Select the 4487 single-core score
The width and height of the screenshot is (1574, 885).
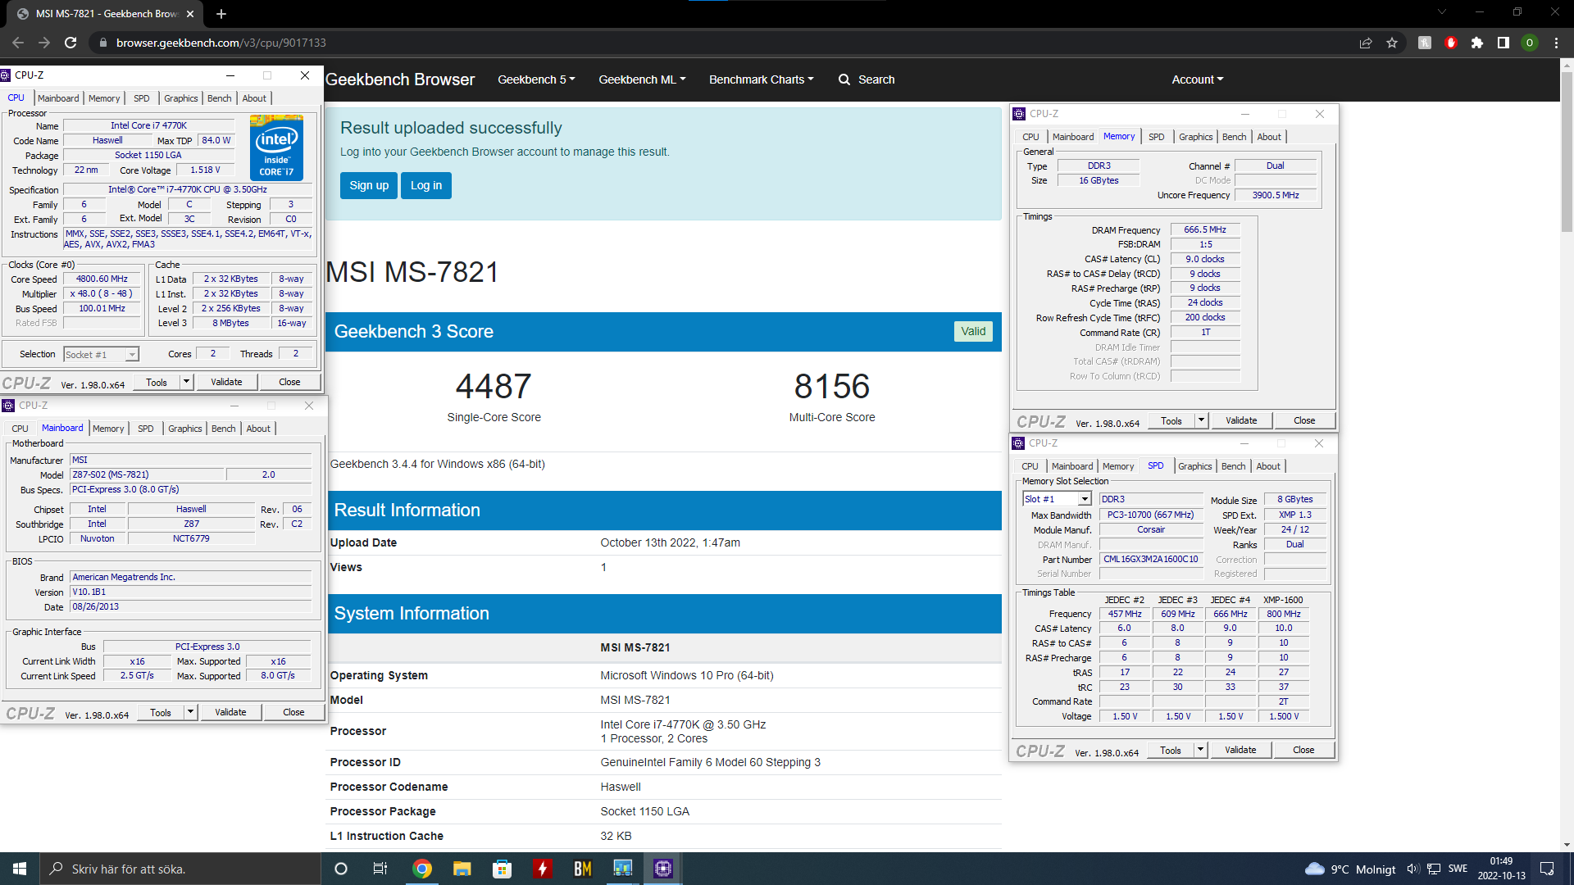tap(494, 386)
